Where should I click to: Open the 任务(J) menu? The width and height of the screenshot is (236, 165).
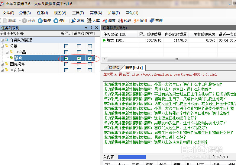(x=42, y=13)
